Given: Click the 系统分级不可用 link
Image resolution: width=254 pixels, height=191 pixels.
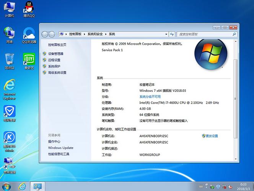Looking at the screenshot, I should [x=150, y=97].
